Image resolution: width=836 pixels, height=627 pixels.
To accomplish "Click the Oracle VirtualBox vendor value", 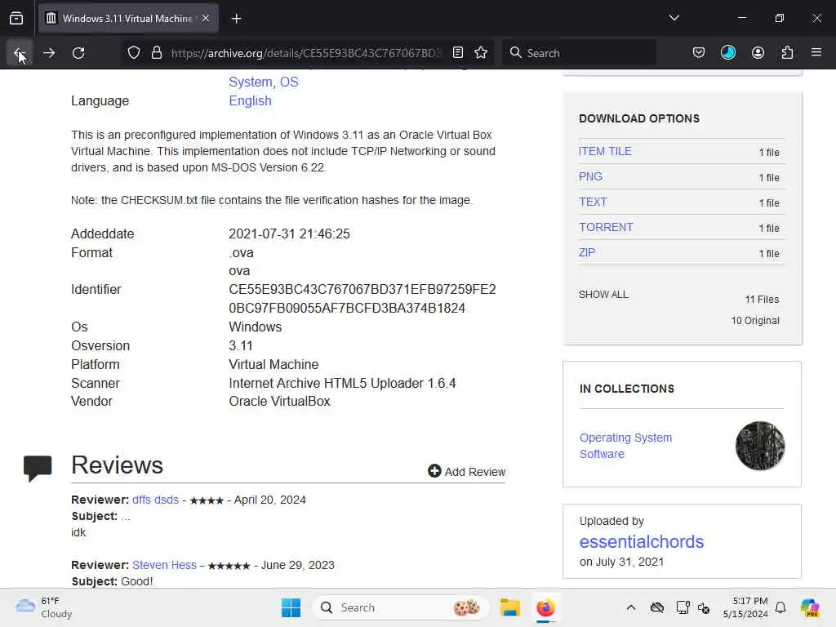I will point(279,402).
